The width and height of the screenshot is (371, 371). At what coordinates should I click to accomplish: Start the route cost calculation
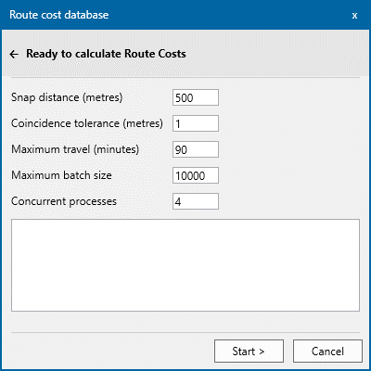coord(249,352)
